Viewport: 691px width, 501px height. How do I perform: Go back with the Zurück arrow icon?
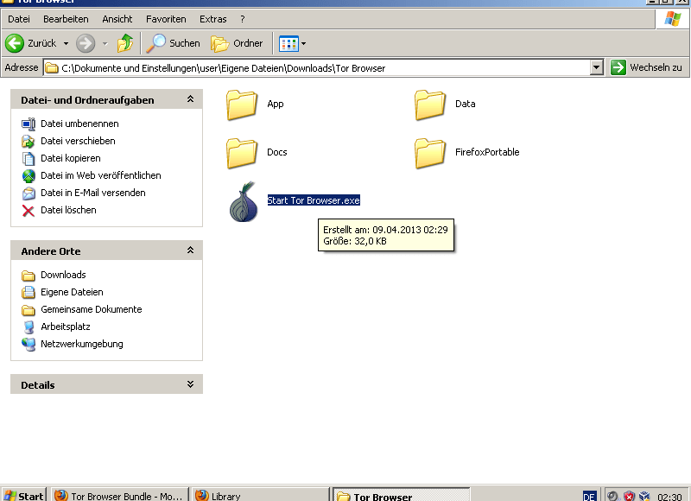(15, 43)
